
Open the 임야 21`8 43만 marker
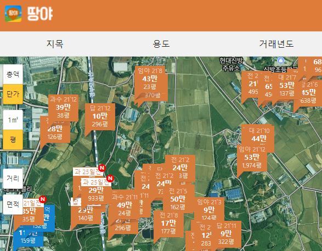(x=150, y=79)
